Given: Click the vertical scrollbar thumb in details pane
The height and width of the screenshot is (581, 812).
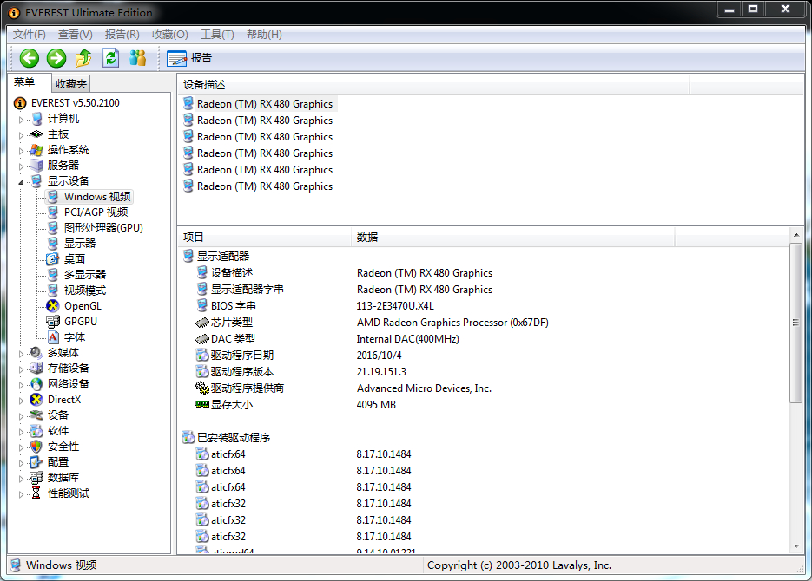Looking at the screenshot, I should click(x=796, y=323).
